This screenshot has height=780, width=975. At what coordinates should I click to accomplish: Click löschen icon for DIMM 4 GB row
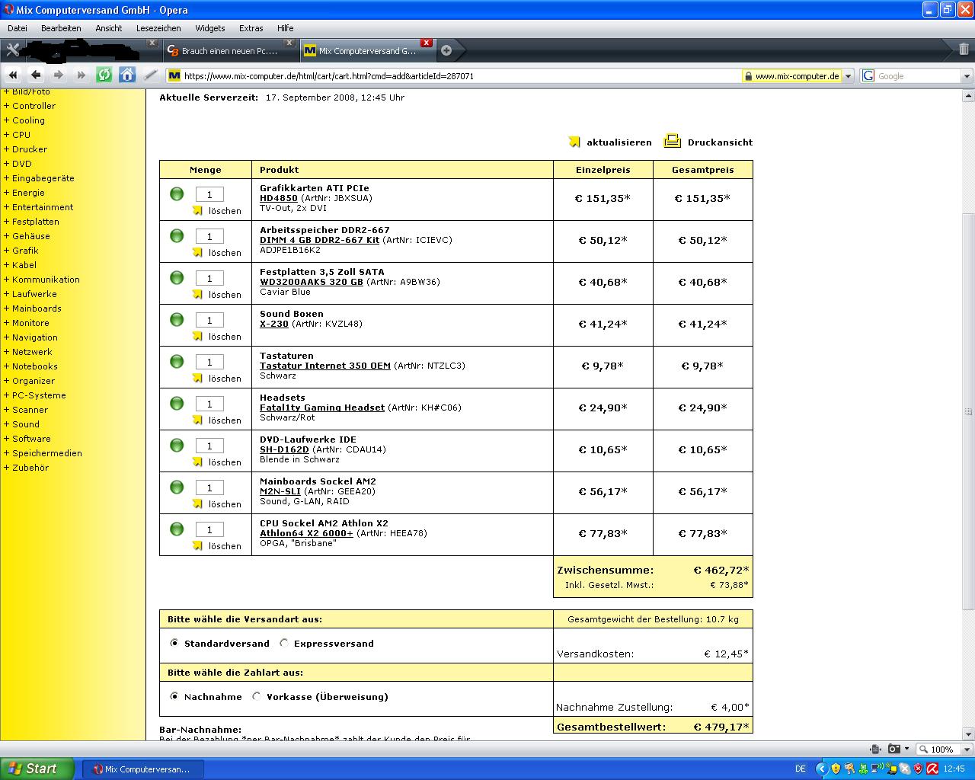click(197, 252)
